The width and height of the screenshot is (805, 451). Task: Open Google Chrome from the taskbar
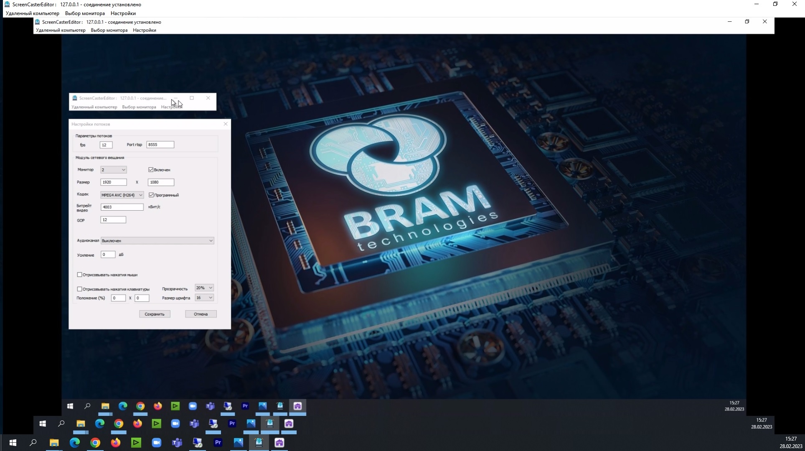(x=95, y=443)
